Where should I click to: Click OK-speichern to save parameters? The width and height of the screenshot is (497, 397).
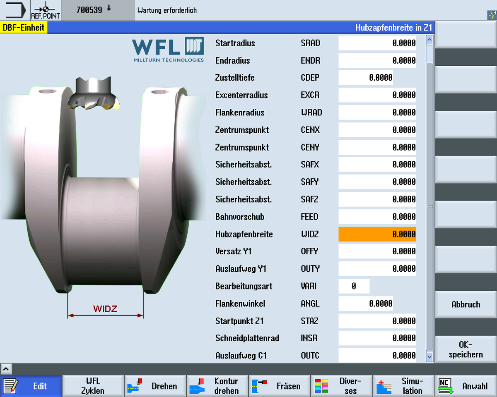465,349
